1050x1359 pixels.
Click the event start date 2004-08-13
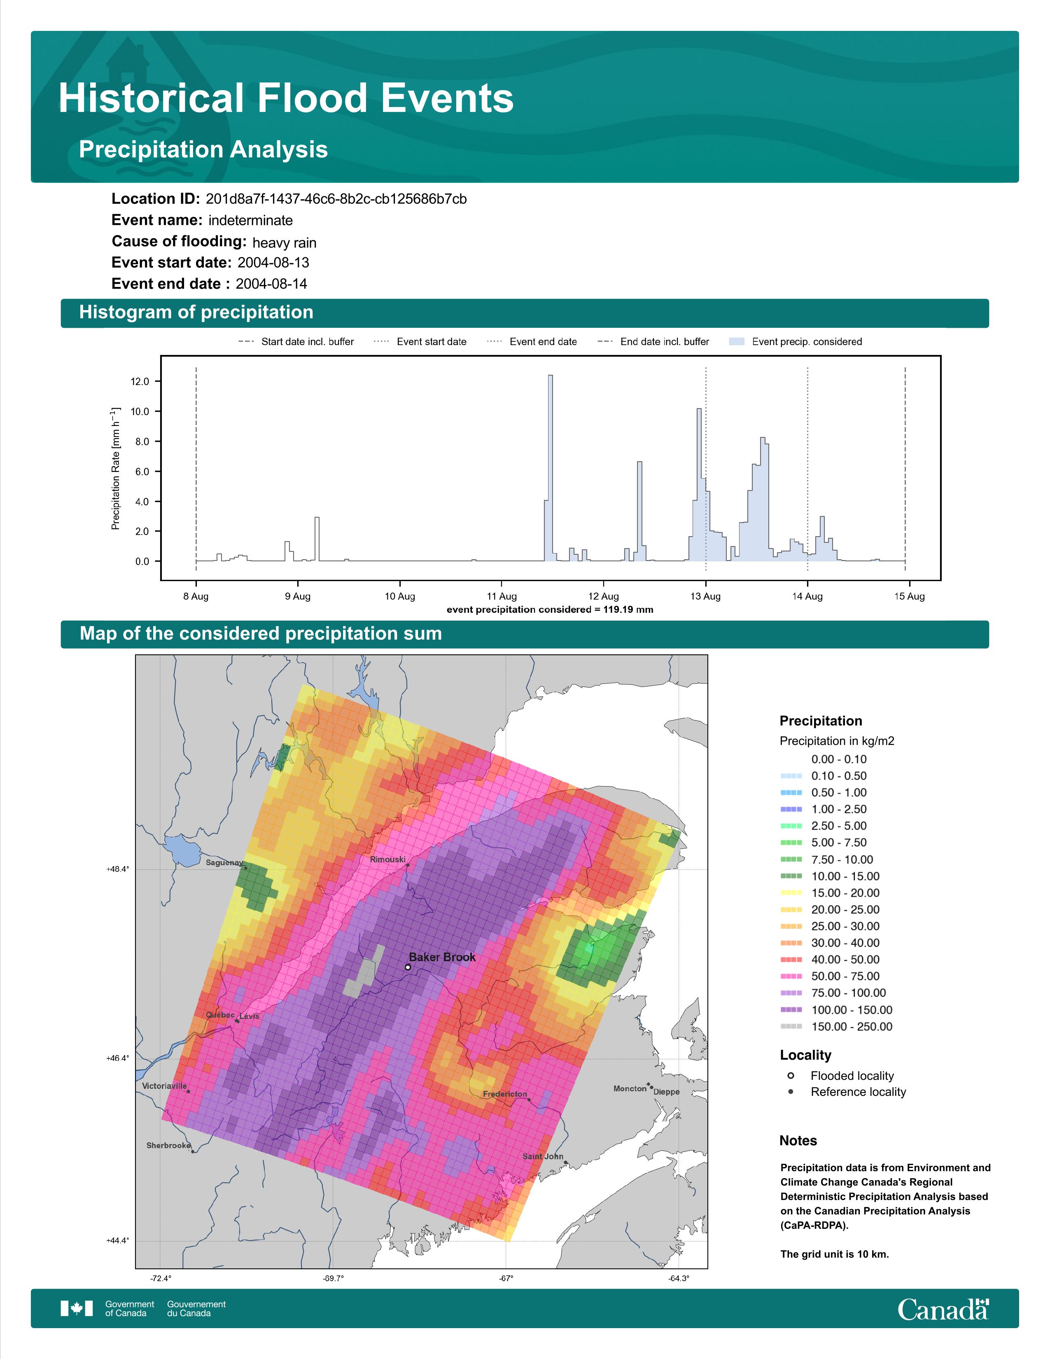click(x=273, y=263)
